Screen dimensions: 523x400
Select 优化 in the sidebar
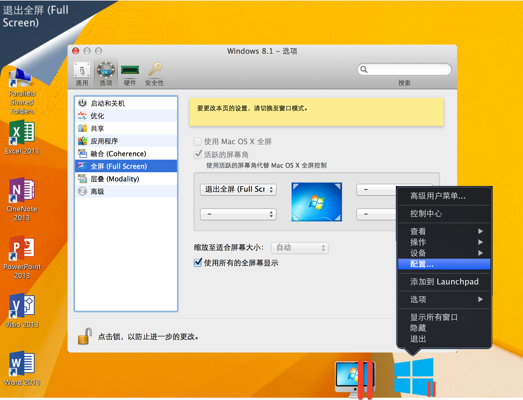coord(126,116)
